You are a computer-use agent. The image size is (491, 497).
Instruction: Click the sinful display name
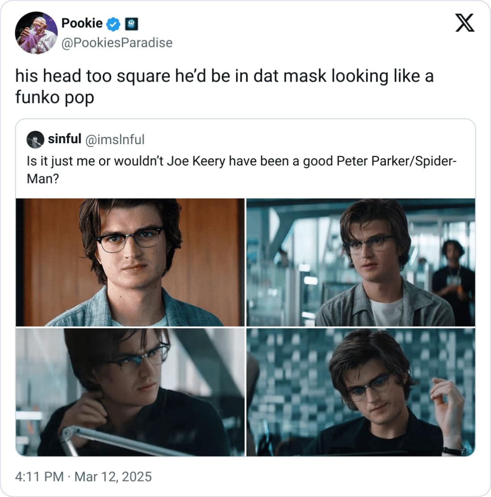click(65, 139)
